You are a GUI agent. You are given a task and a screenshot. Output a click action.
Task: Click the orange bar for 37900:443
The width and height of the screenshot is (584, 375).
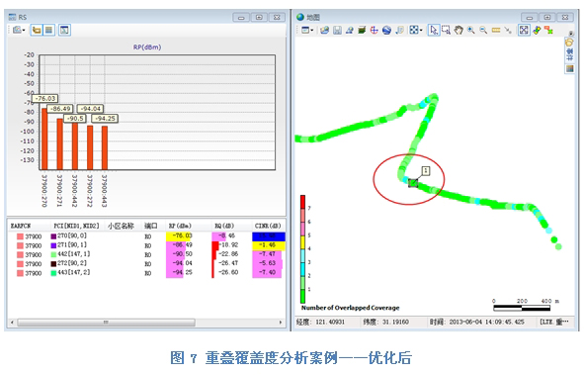(x=105, y=147)
